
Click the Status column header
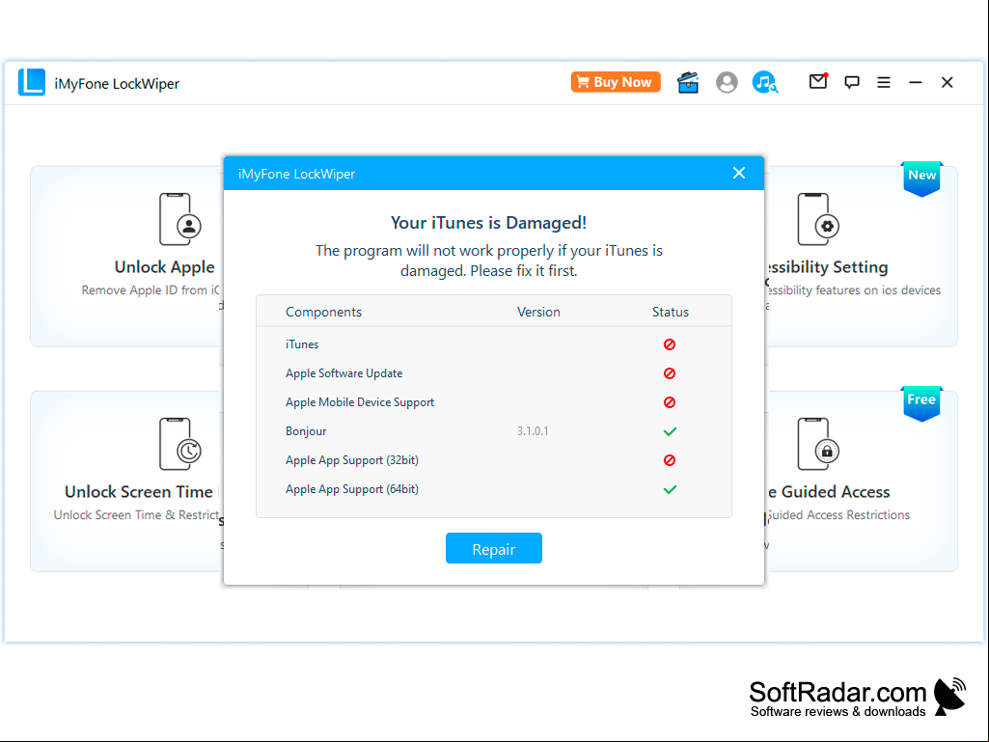pos(671,312)
